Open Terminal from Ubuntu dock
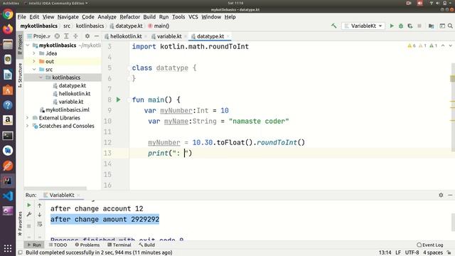The image size is (455, 256). [x=8, y=136]
